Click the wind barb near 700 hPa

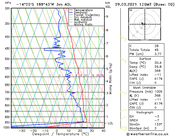pyautogui.click(x=123, y=92)
